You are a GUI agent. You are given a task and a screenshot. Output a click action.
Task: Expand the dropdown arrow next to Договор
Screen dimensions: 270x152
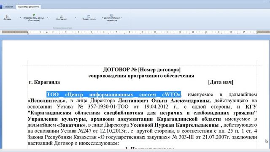(20, 18)
